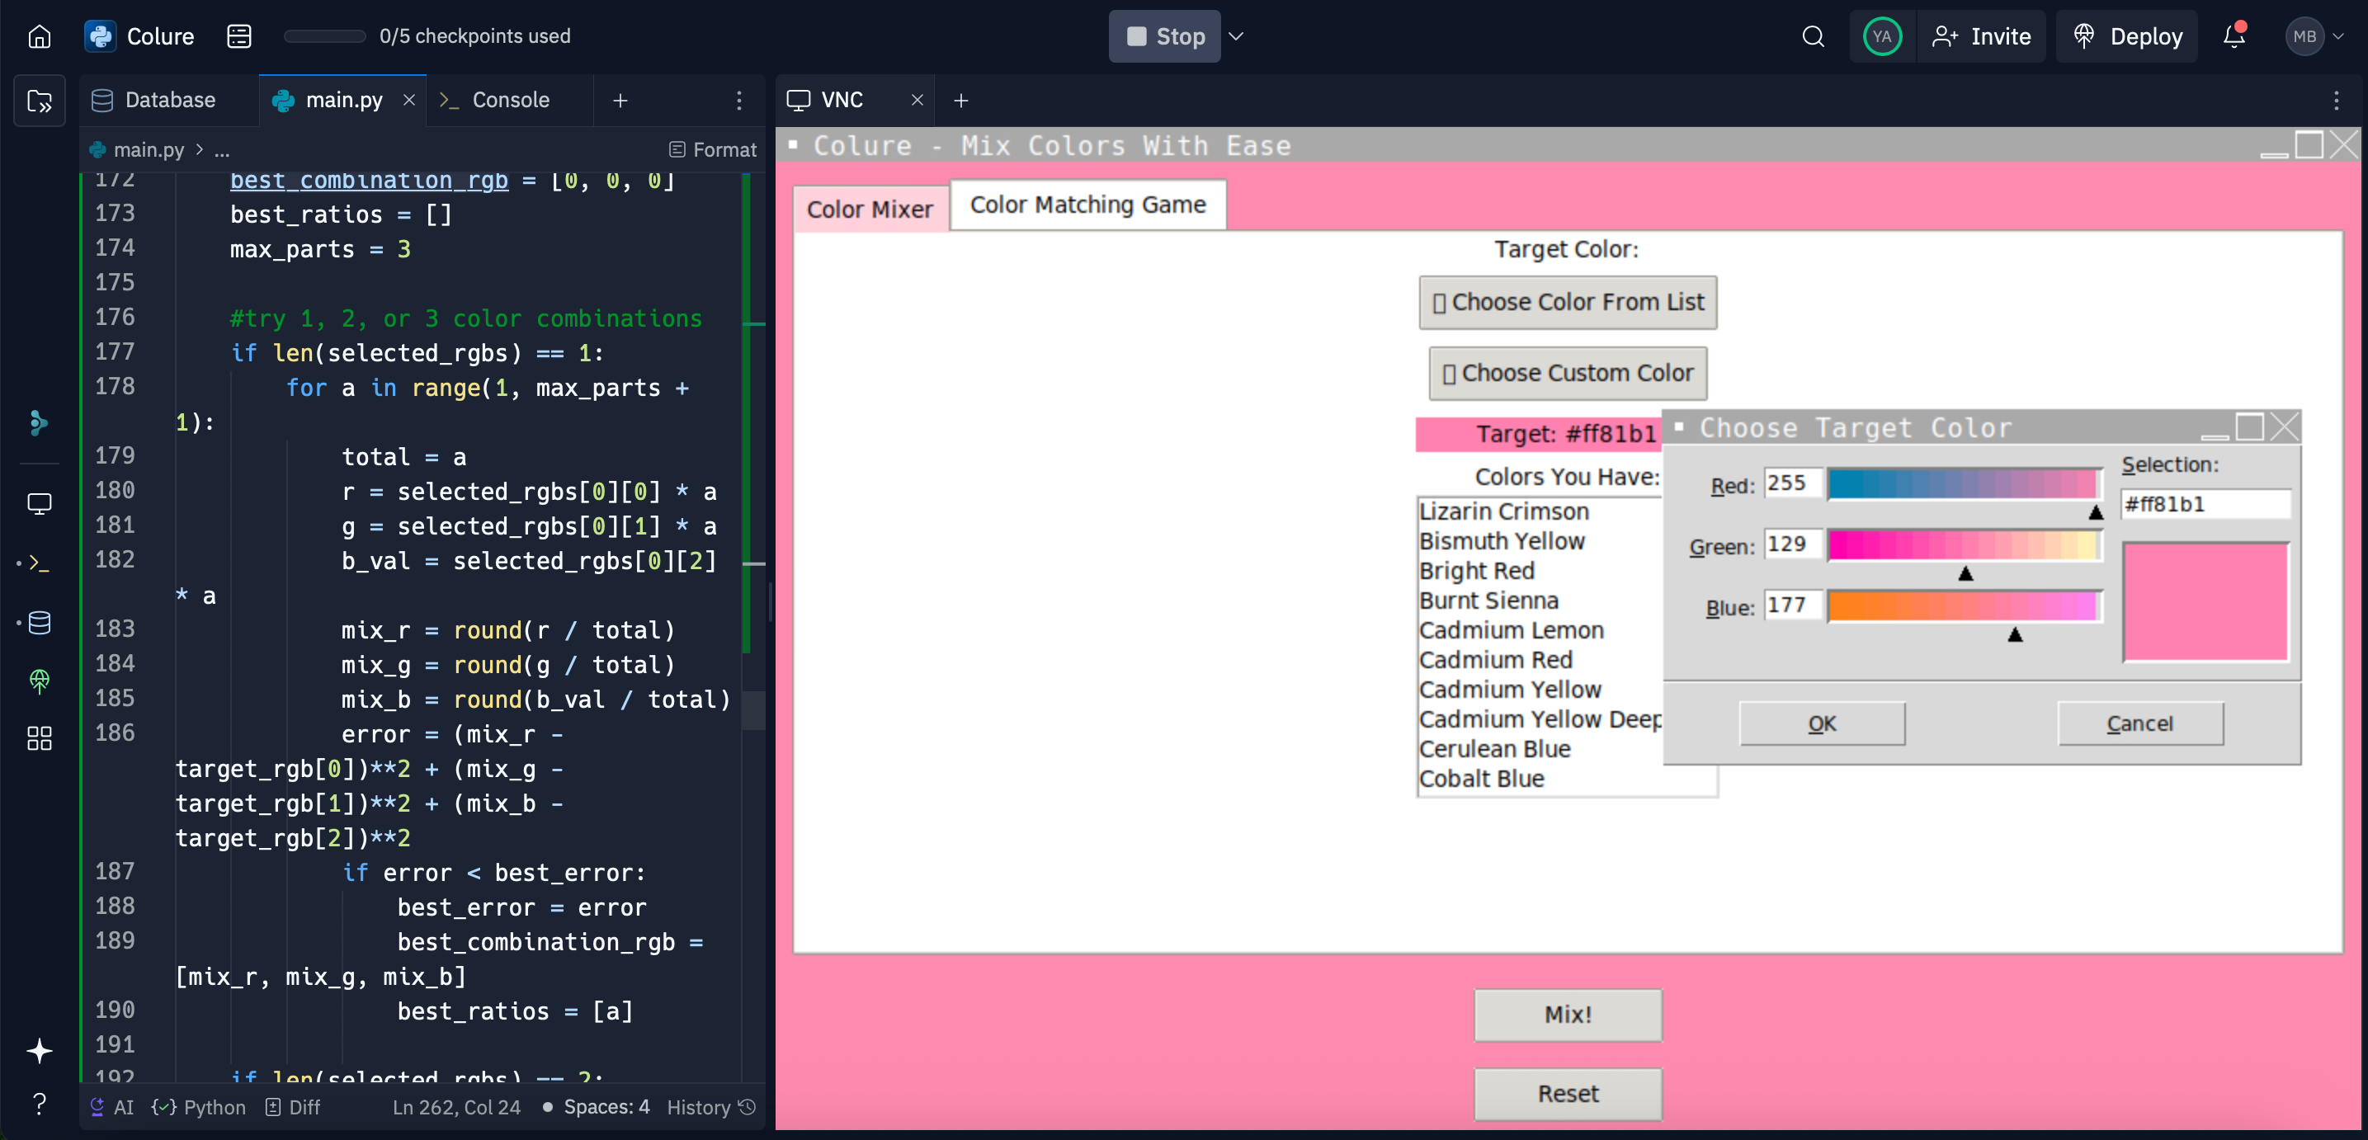Click the file explorer sidebar icon
Image resolution: width=2368 pixels, height=1140 pixels.
click(40, 100)
